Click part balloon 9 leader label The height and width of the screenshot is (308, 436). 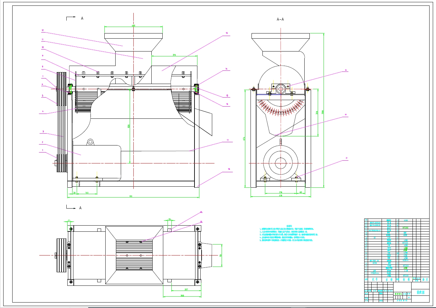(x=42, y=55)
